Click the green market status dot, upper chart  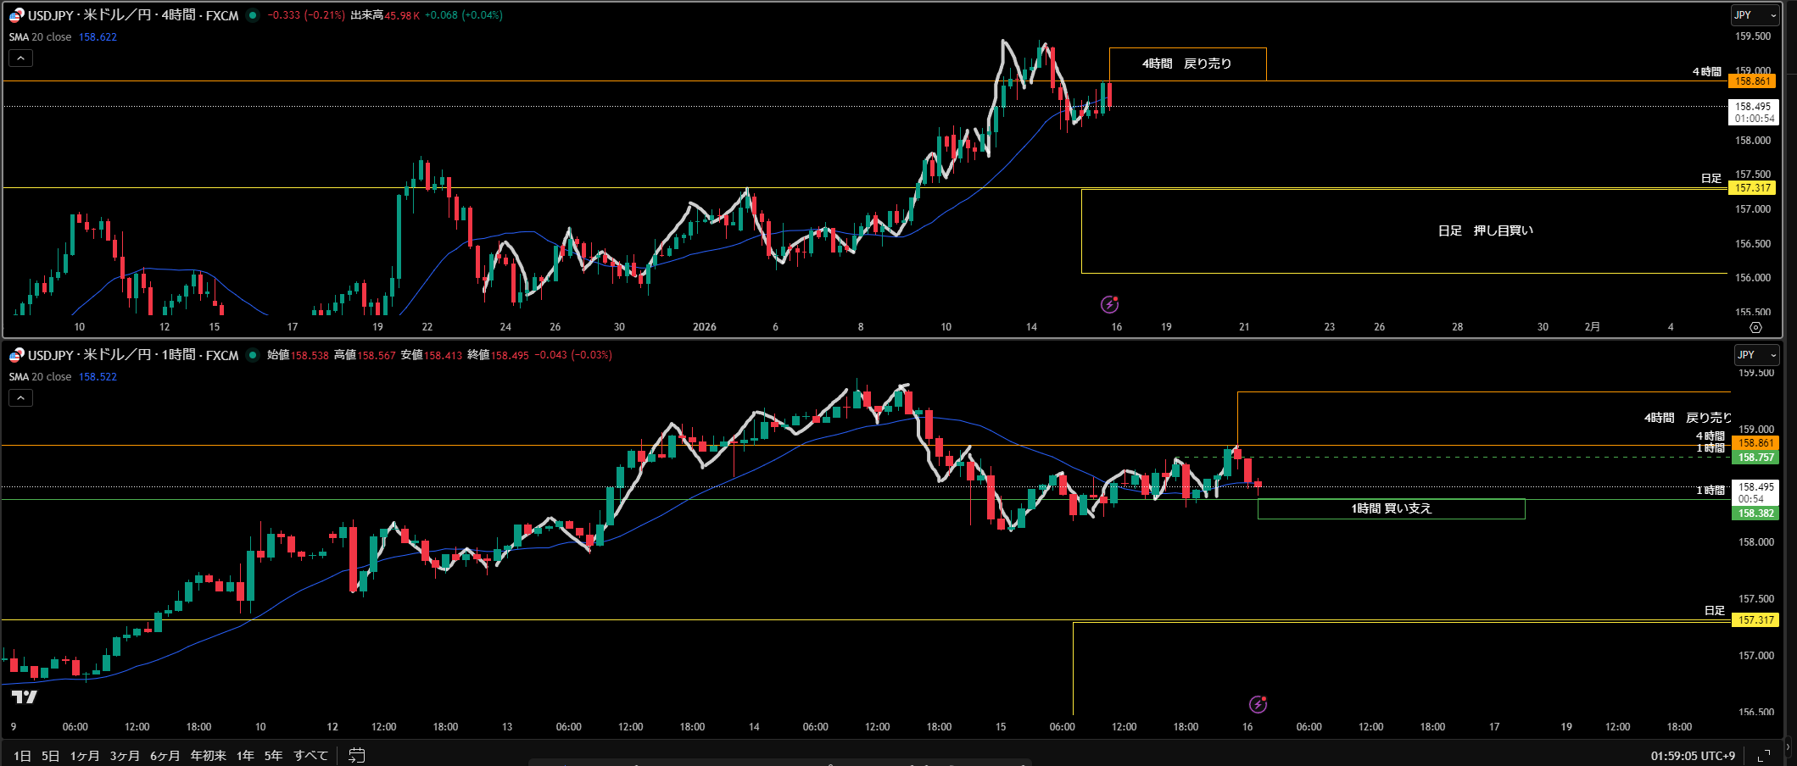click(253, 15)
